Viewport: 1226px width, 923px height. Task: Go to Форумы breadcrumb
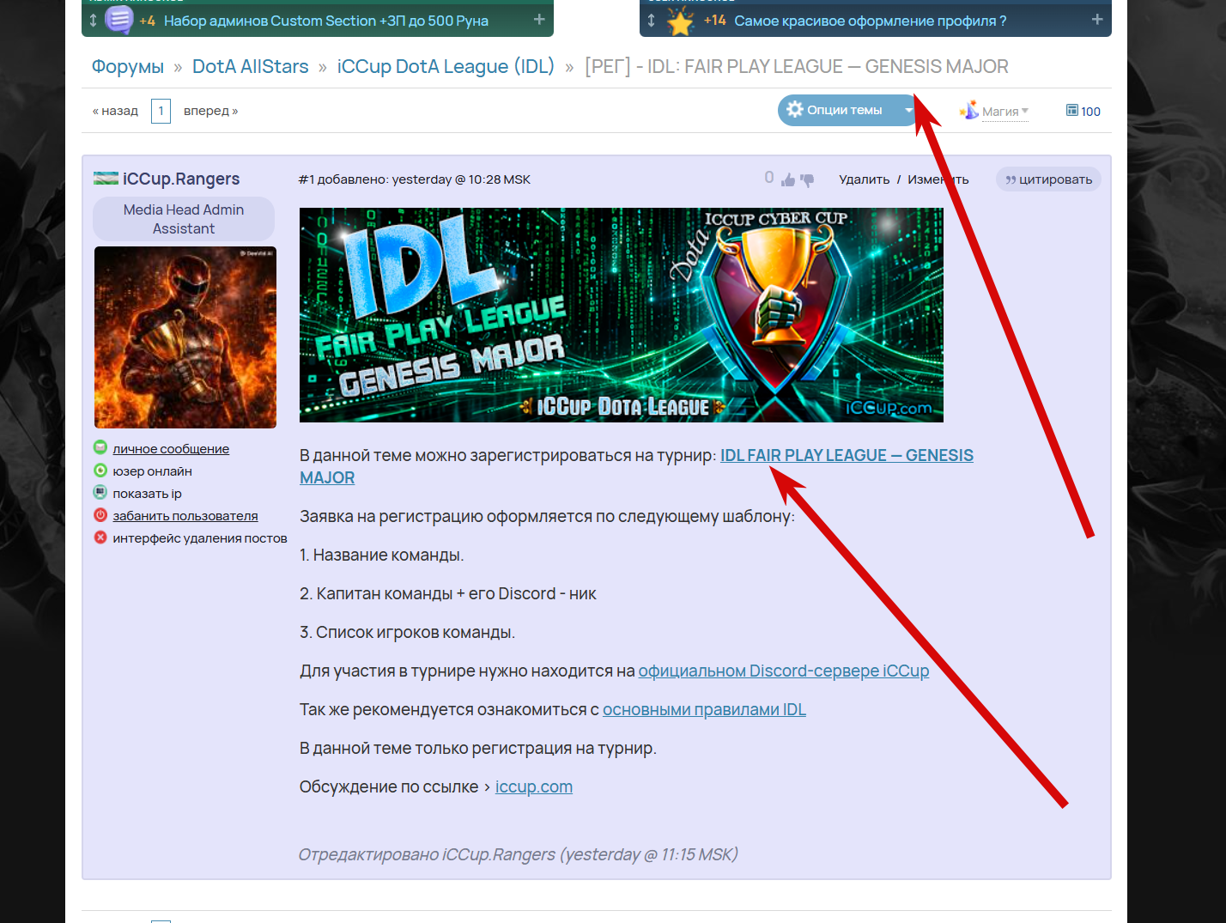[x=128, y=66]
